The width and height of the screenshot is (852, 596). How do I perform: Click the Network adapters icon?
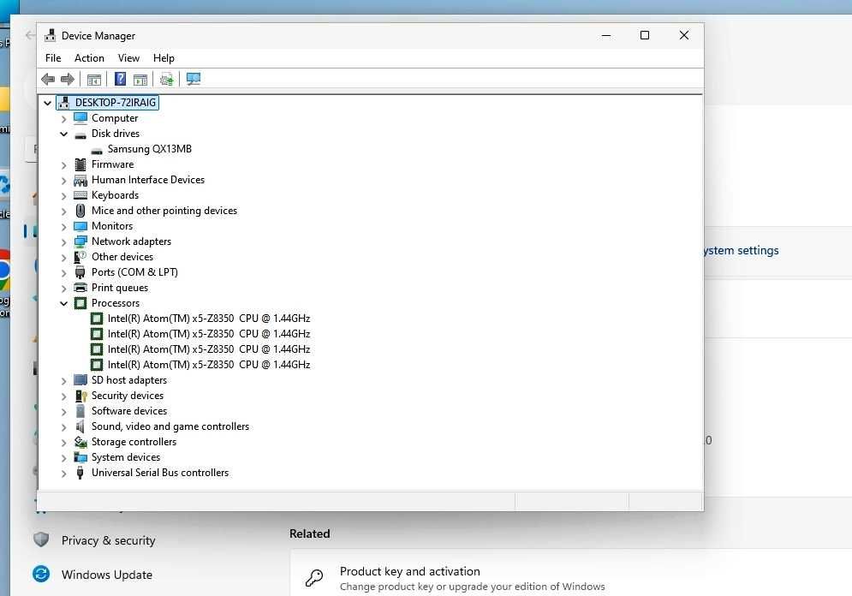(80, 241)
